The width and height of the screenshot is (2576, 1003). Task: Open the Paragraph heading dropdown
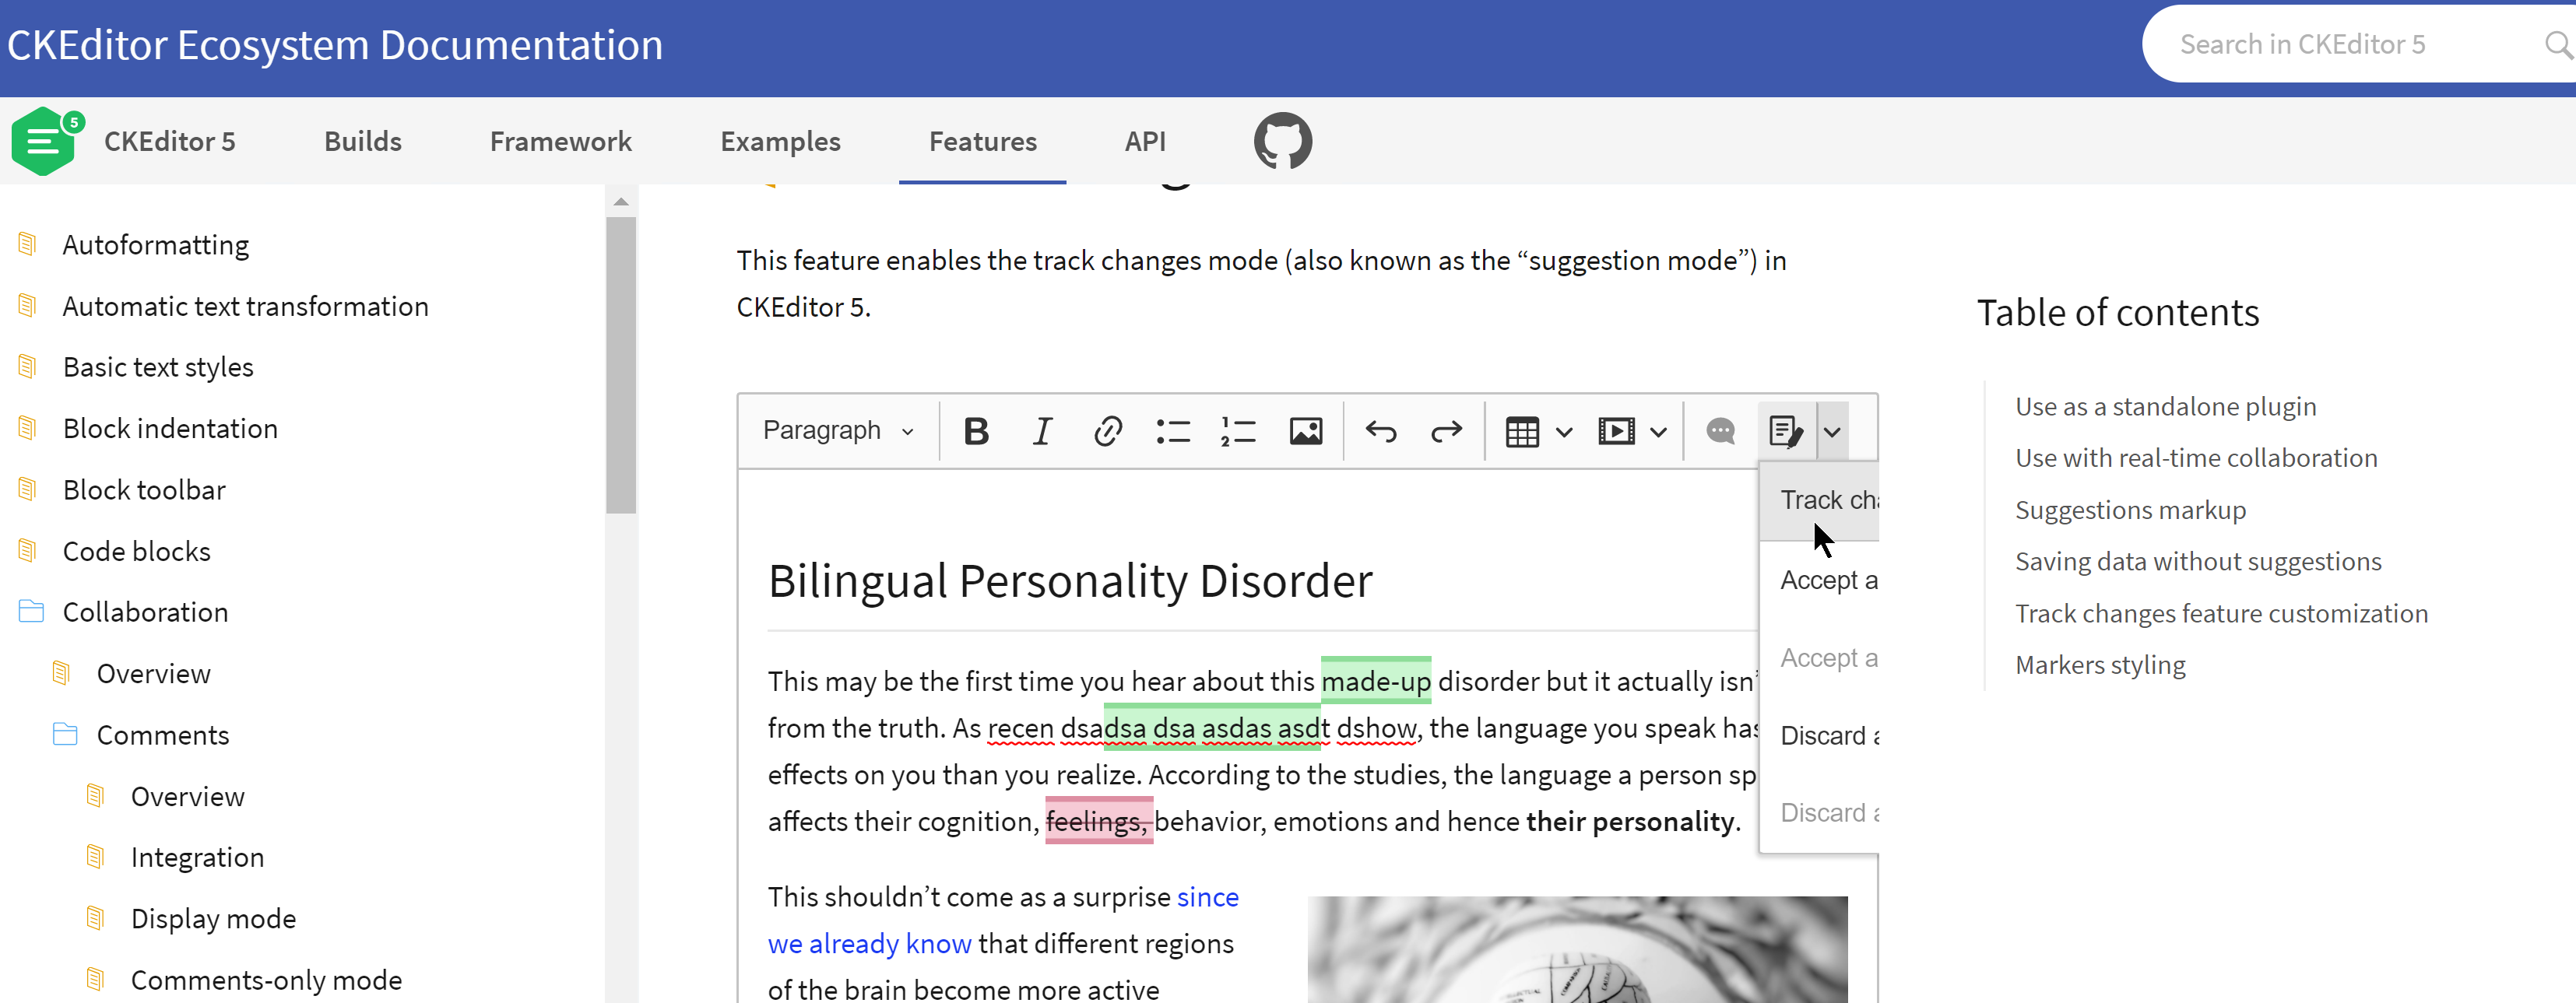pos(838,431)
